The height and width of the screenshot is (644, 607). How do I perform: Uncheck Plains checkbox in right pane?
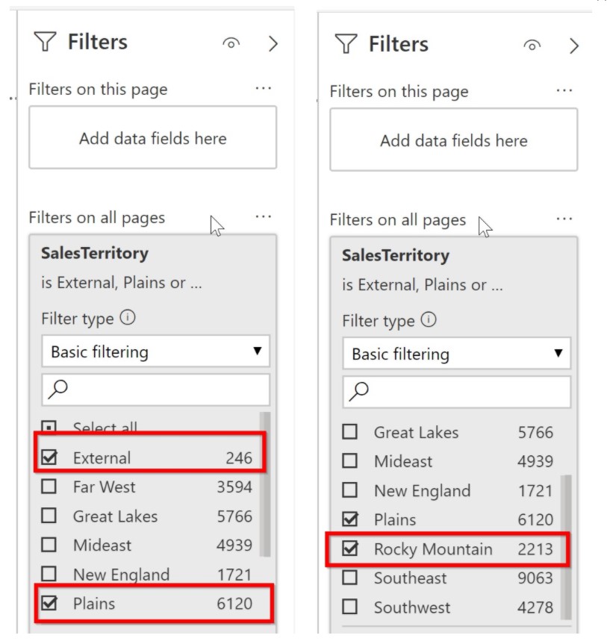[x=349, y=519]
